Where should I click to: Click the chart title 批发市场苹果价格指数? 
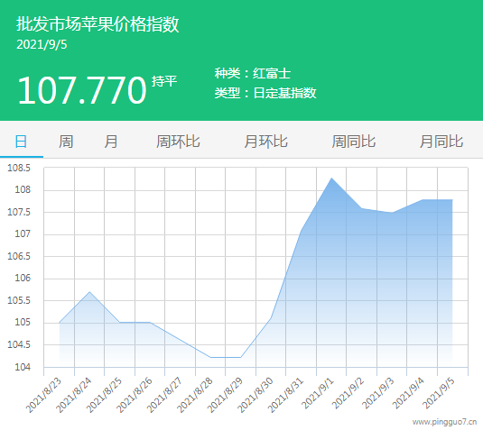pos(98,24)
